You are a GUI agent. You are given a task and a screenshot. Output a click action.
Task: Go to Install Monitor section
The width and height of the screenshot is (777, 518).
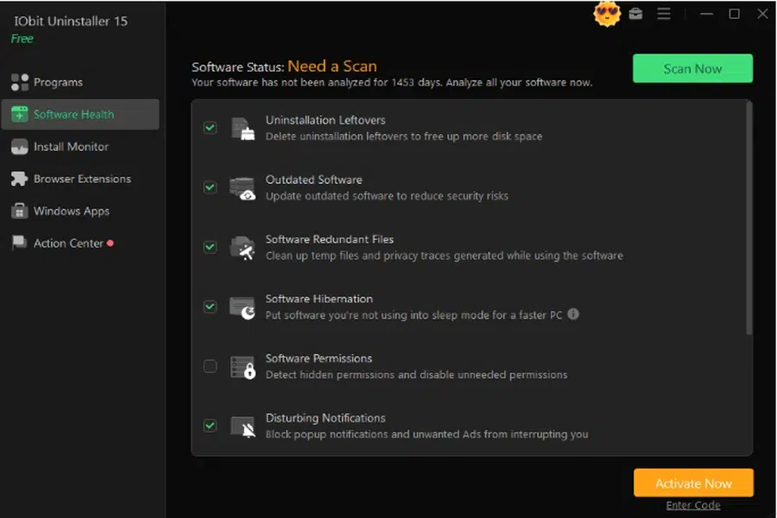[x=80, y=147]
